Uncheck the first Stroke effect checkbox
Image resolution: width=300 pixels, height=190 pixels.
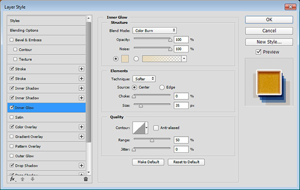(11, 68)
